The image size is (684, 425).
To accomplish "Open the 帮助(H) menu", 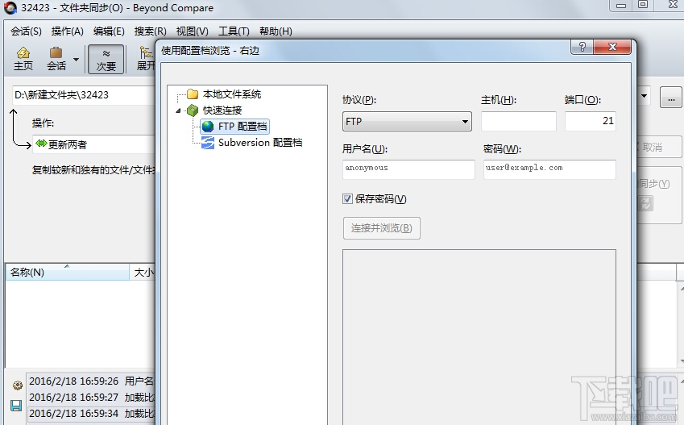I will 276,31.
